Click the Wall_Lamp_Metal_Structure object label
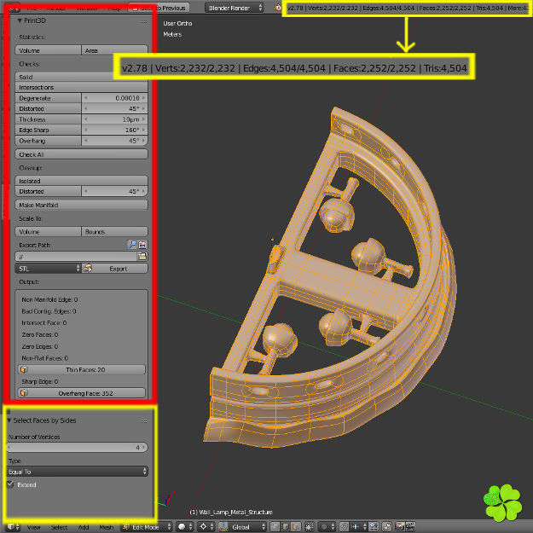 [x=231, y=512]
